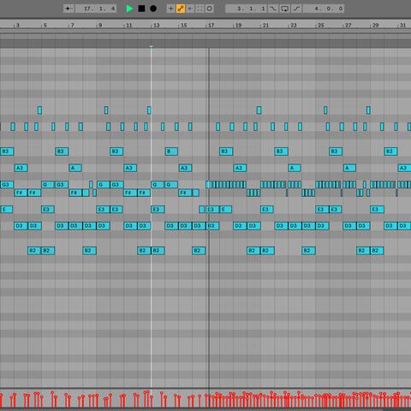Select the first B2 note in piano roll
The height and width of the screenshot is (411, 411).
[34, 251]
